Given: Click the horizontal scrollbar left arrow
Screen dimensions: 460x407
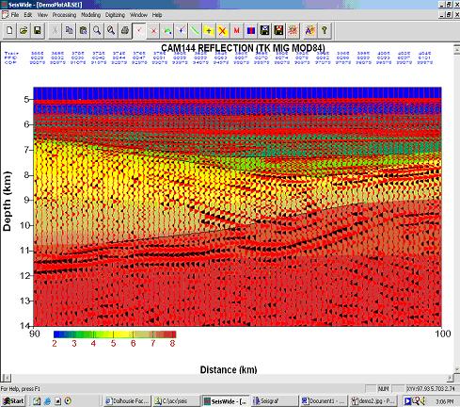Looking at the screenshot, I should (6, 378).
